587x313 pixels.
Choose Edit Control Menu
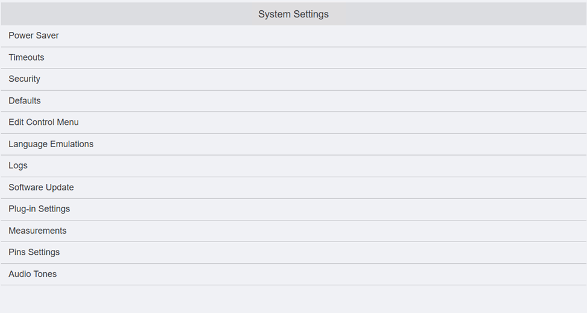tap(43, 122)
